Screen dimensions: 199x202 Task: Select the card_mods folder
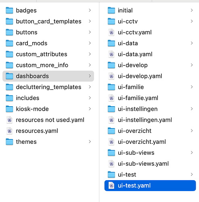pos(48,43)
